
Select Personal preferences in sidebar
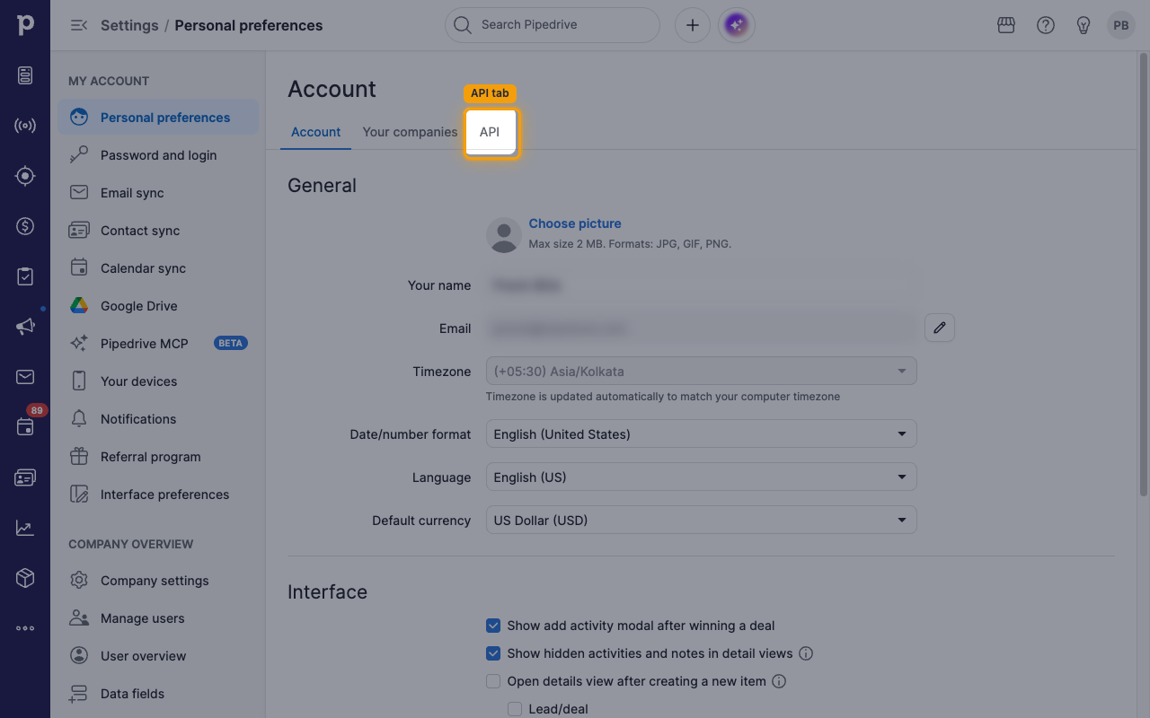click(x=158, y=118)
